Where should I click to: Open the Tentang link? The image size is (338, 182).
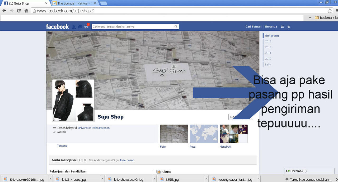click(62, 146)
